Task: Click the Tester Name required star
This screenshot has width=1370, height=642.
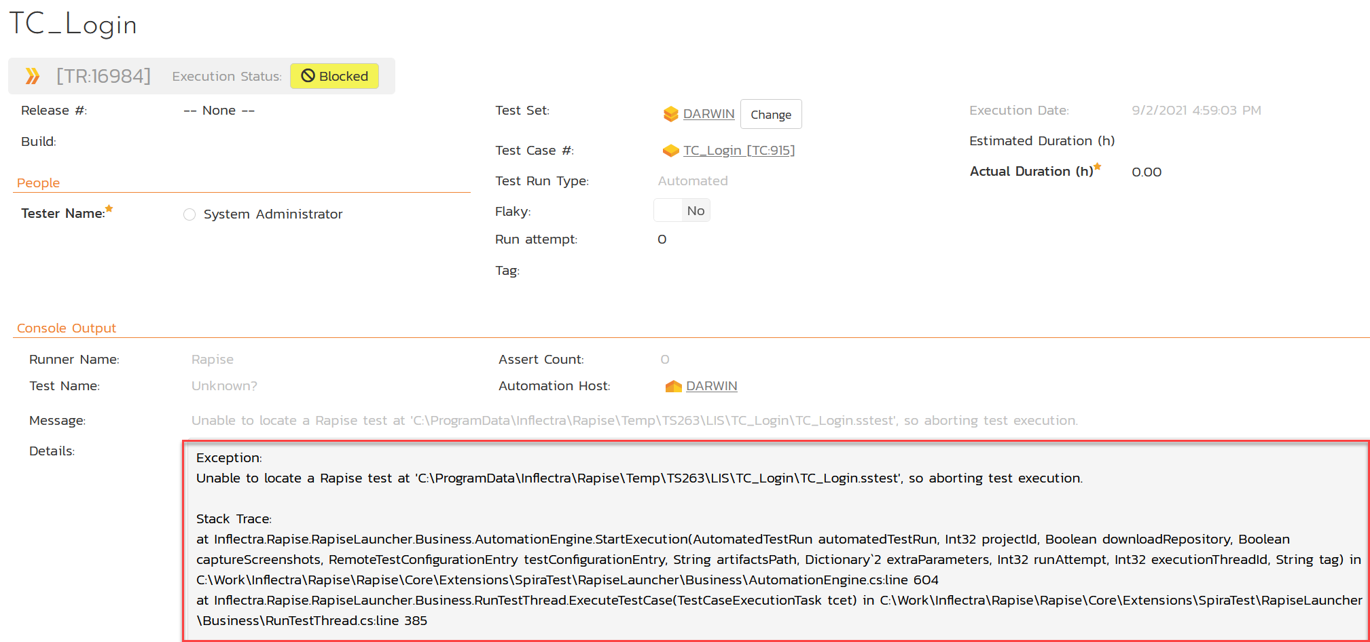Action: pyautogui.click(x=109, y=209)
